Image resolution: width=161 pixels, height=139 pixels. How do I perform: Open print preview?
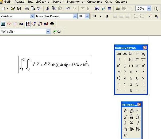click(x=33, y=9)
